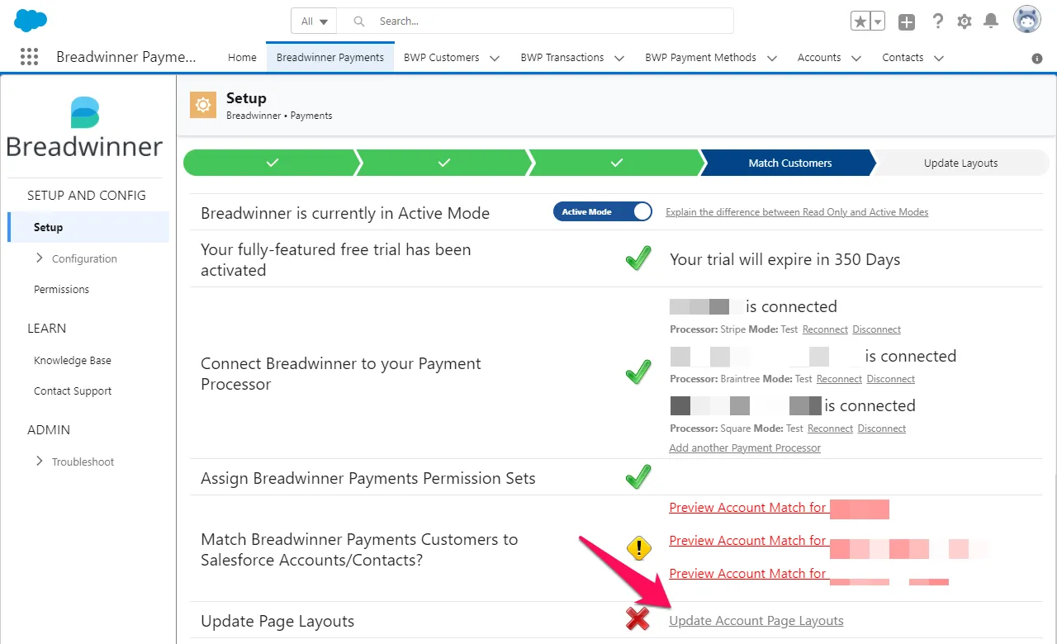Open the All search scope dropdown
The height and width of the screenshot is (644, 1057).
tap(315, 21)
